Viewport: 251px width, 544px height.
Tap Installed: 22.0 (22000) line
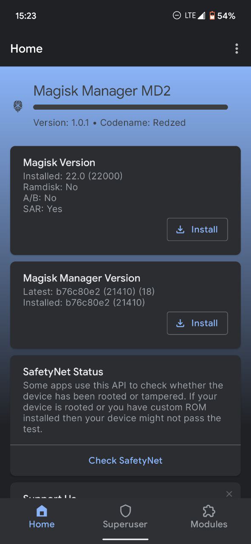point(73,176)
